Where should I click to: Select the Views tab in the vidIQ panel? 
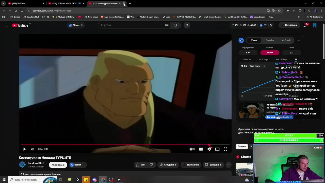(254, 40)
